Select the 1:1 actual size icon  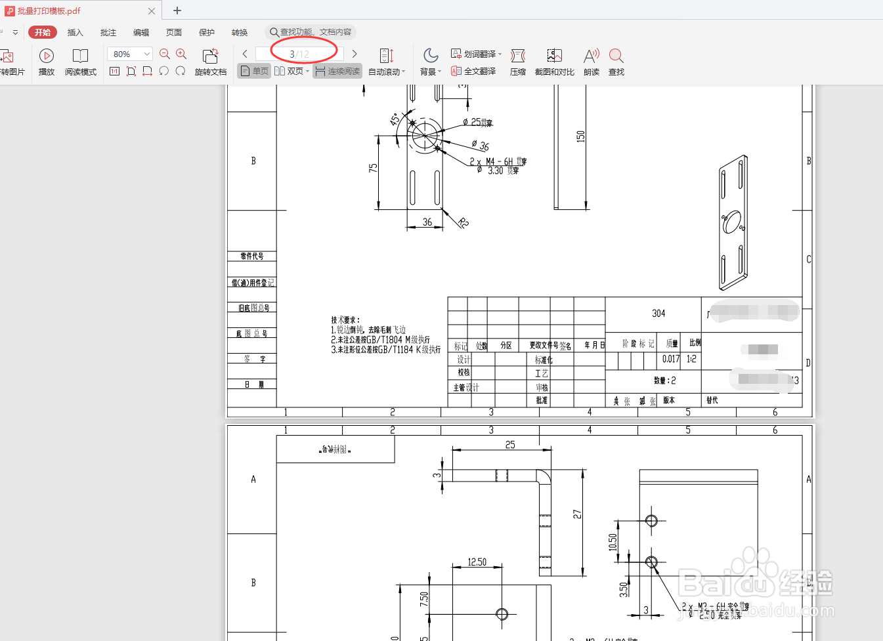(x=114, y=71)
